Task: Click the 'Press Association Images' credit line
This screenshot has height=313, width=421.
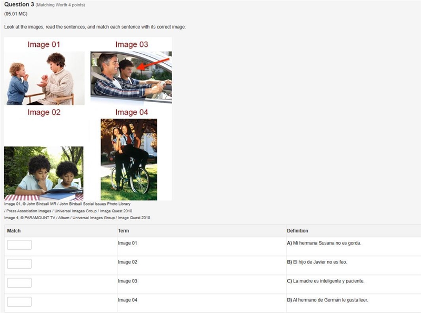Action: click(x=68, y=211)
